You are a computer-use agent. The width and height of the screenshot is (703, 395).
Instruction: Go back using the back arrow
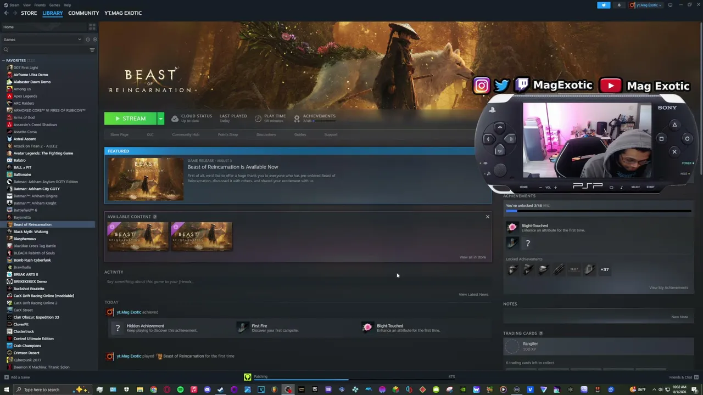[6, 13]
